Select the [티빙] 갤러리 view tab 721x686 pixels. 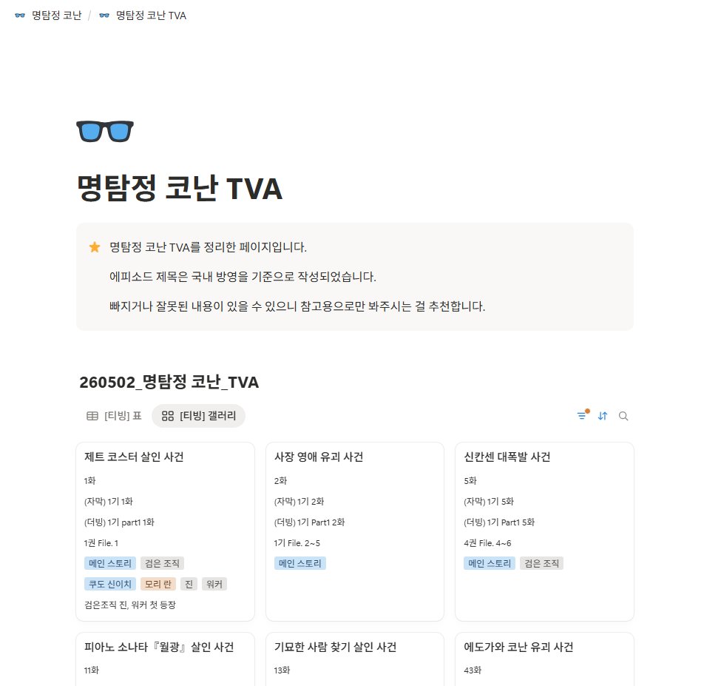[x=199, y=416]
